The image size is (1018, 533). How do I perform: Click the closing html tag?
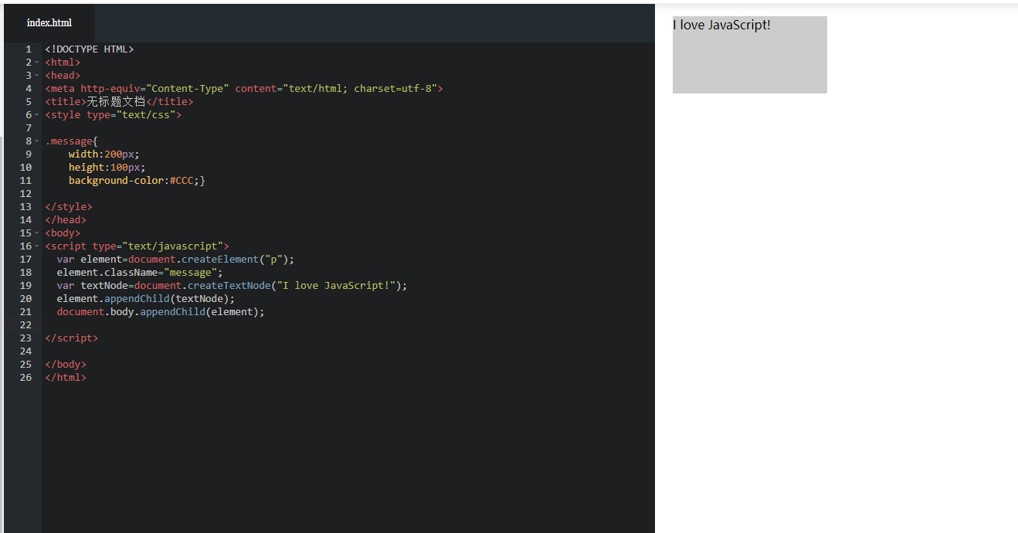[x=66, y=378]
